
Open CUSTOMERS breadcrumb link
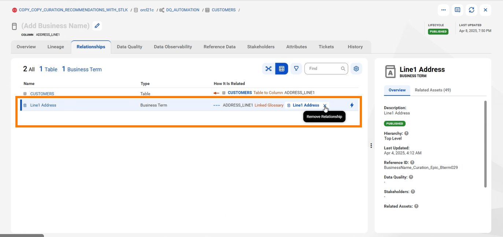coord(223,10)
